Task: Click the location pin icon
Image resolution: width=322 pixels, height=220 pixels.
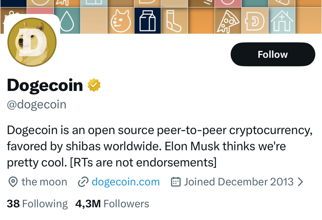Action: pyautogui.click(x=13, y=182)
